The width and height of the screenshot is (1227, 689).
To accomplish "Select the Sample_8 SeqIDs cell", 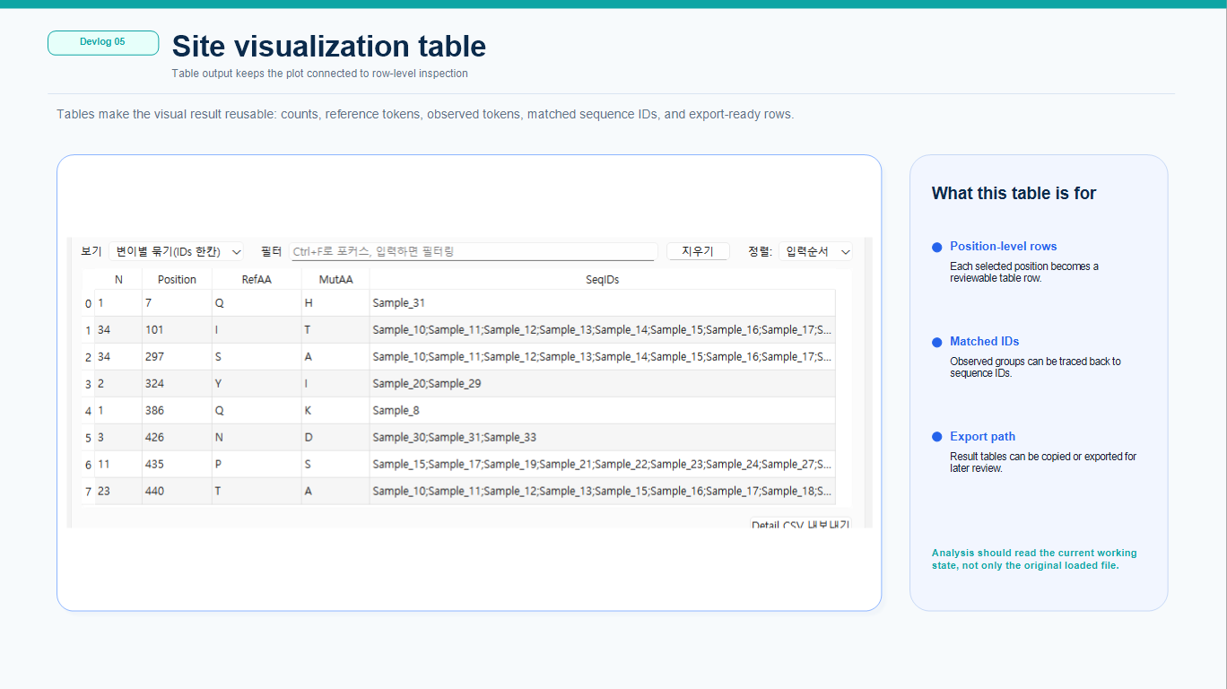I will click(602, 411).
